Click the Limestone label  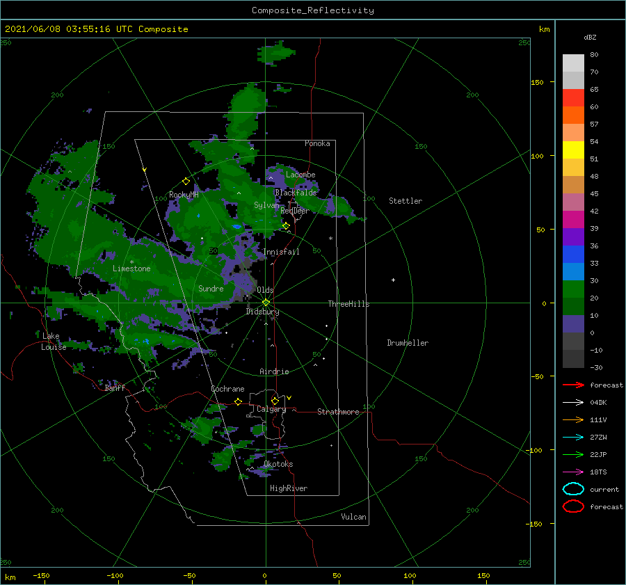point(131,269)
